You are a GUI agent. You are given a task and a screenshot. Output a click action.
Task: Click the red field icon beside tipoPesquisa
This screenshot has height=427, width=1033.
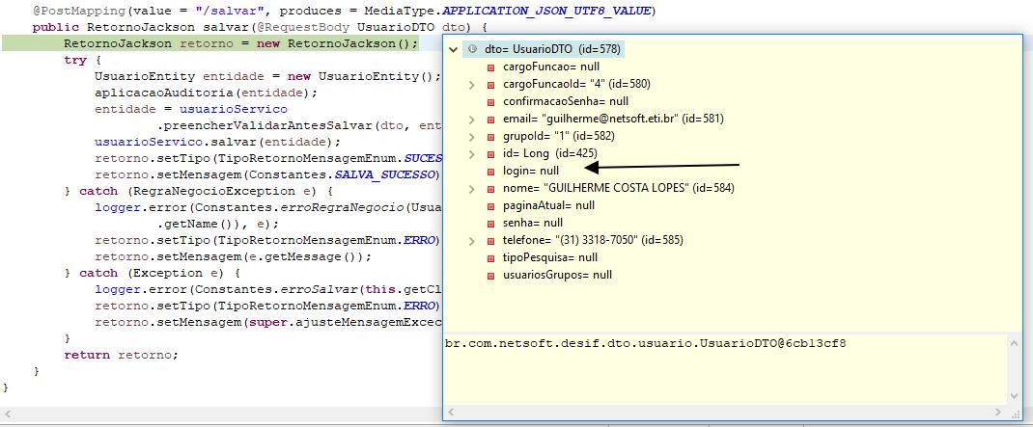click(x=490, y=258)
